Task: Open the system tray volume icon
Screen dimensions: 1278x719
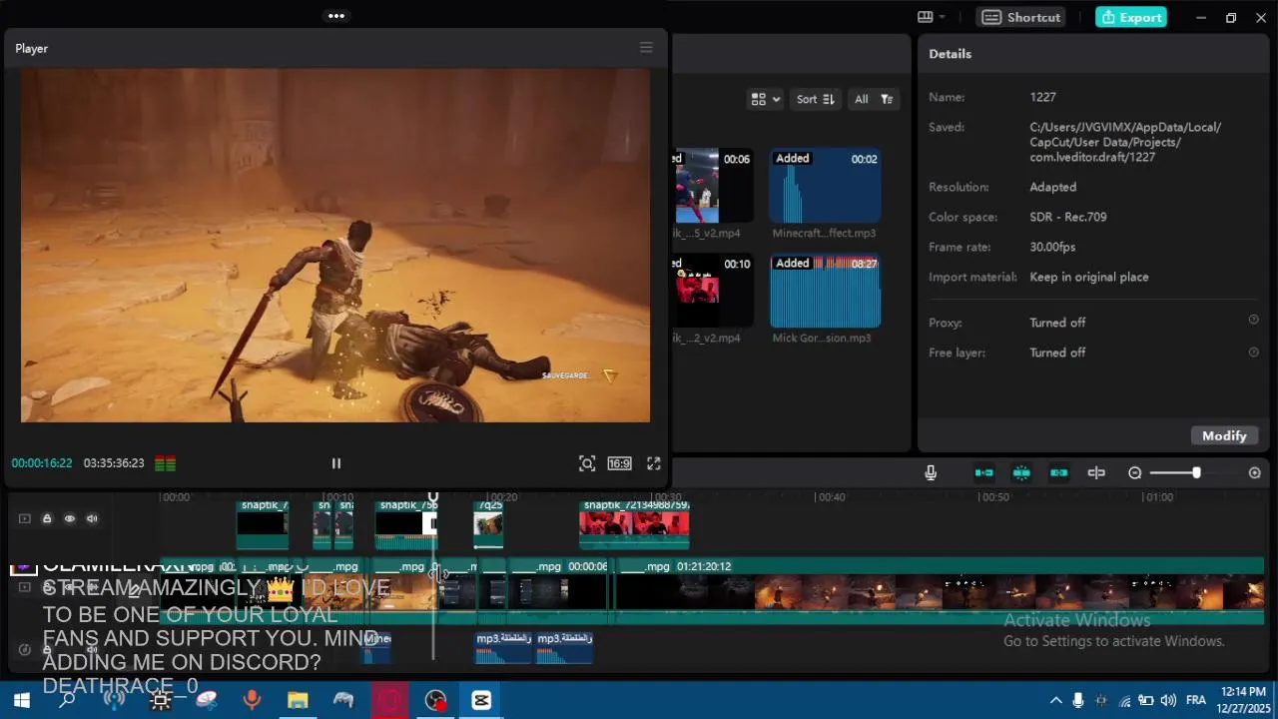Action: point(1168,700)
